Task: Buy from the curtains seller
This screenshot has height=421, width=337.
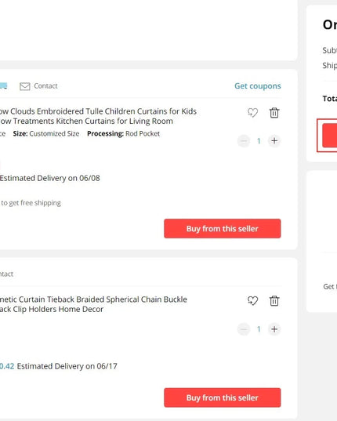Action: [223, 228]
